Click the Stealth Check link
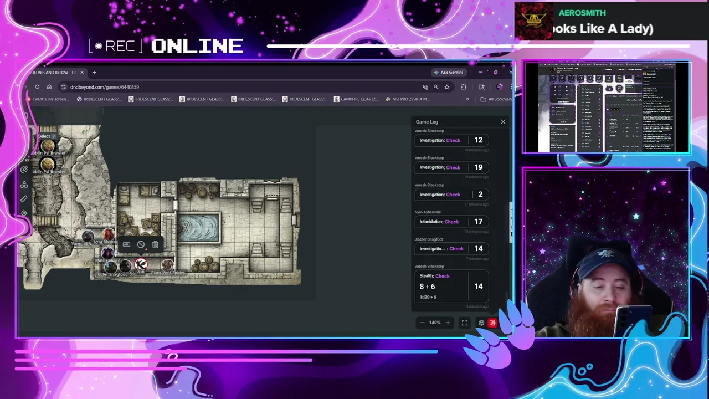This screenshot has width=709, height=399. tap(443, 276)
